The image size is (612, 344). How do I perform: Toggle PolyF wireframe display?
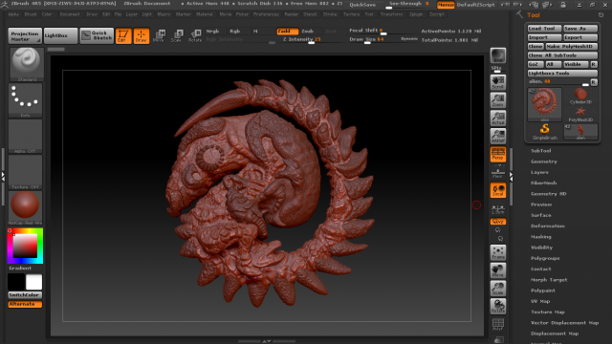pos(498,325)
